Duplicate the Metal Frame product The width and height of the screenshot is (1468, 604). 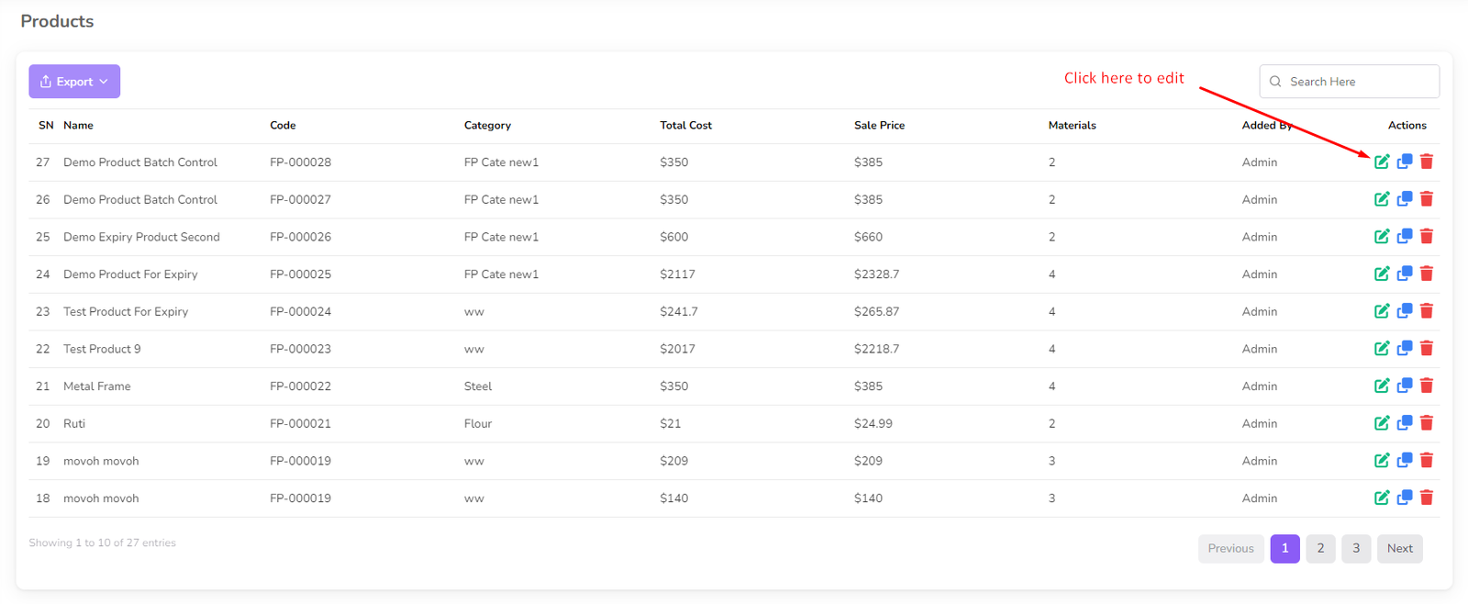1405,386
